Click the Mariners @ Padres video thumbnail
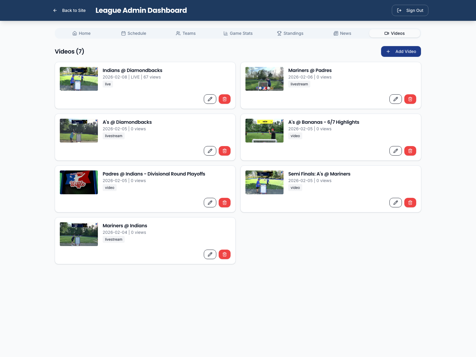Image resolution: width=476 pixels, height=357 pixels. (x=264, y=79)
